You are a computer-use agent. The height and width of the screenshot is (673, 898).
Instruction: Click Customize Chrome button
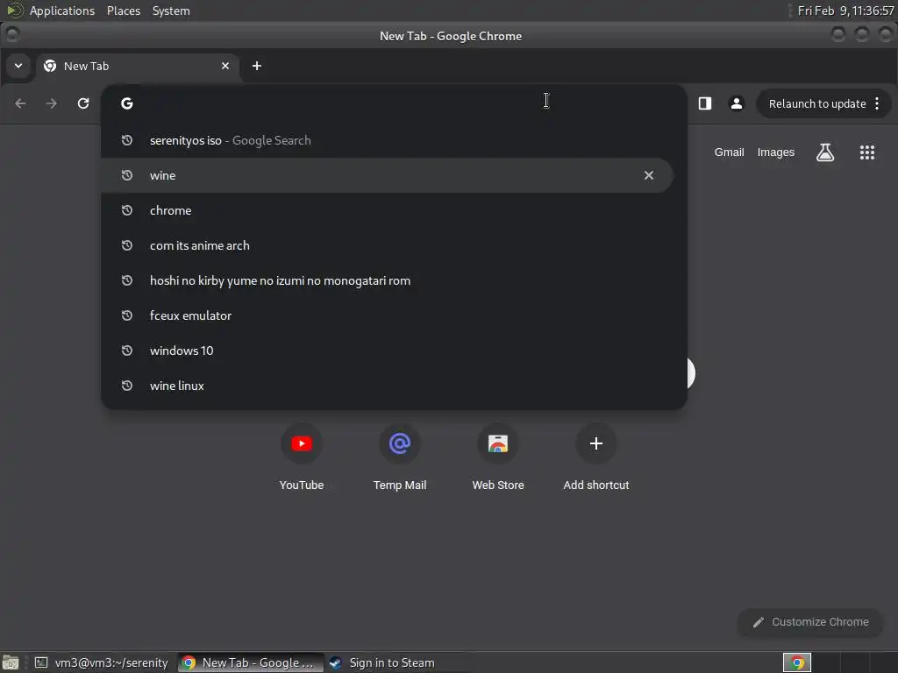(x=810, y=622)
